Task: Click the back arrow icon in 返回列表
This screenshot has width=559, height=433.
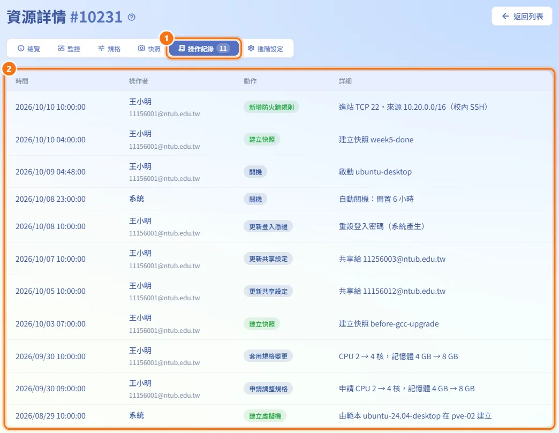Action: 505,16
